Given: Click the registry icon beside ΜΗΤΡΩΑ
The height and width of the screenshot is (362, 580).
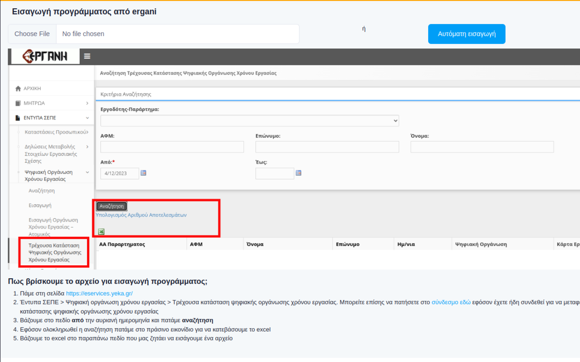Looking at the screenshot, I should pos(18,103).
